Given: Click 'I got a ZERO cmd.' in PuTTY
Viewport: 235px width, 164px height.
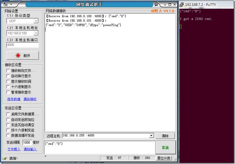Looking at the screenshot, I should click(x=196, y=19).
